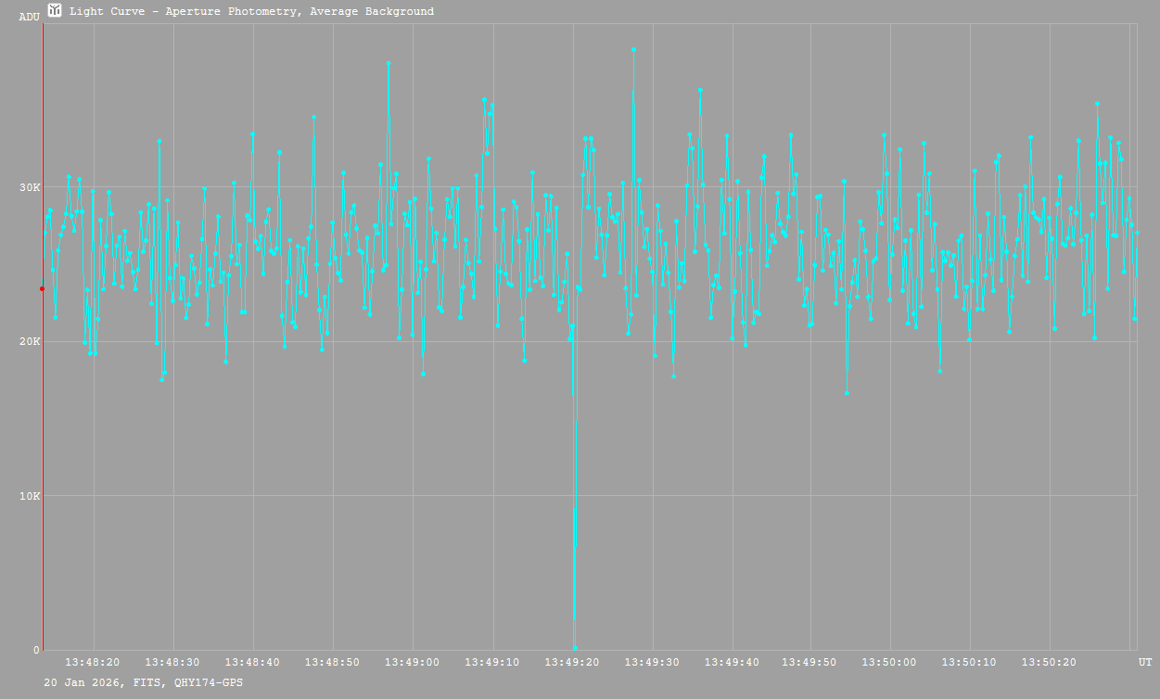Click the UT time zone label
1160x699 pixels.
point(1145,662)
